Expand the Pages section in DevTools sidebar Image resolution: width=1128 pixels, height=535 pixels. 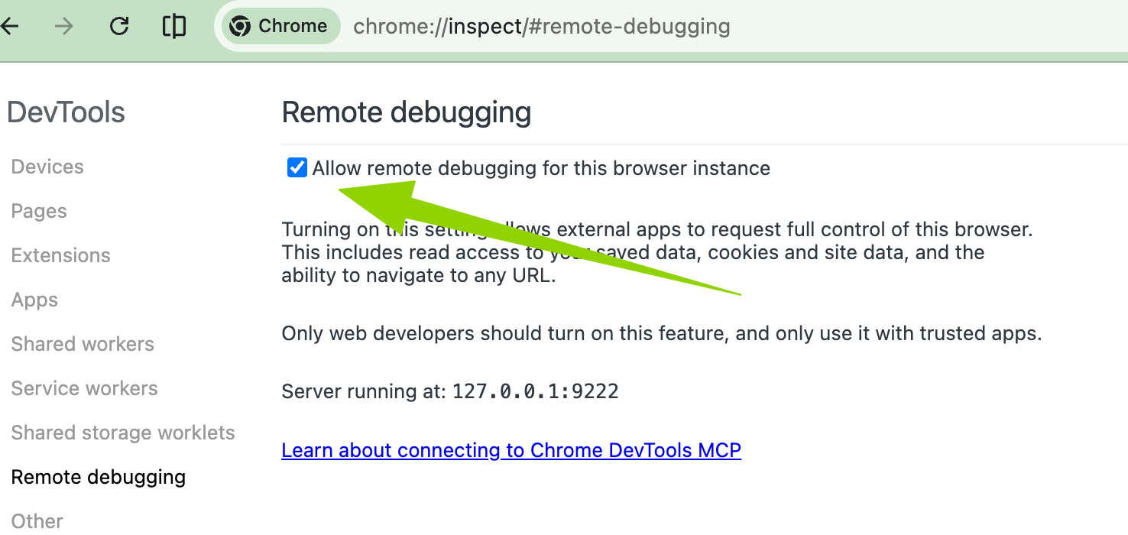(39, 210)
